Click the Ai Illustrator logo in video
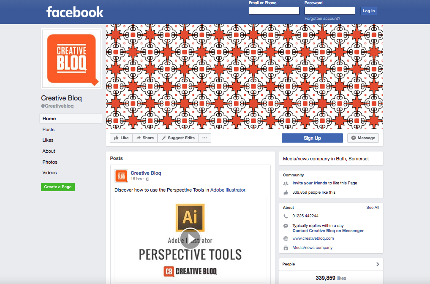 [190, 217]
